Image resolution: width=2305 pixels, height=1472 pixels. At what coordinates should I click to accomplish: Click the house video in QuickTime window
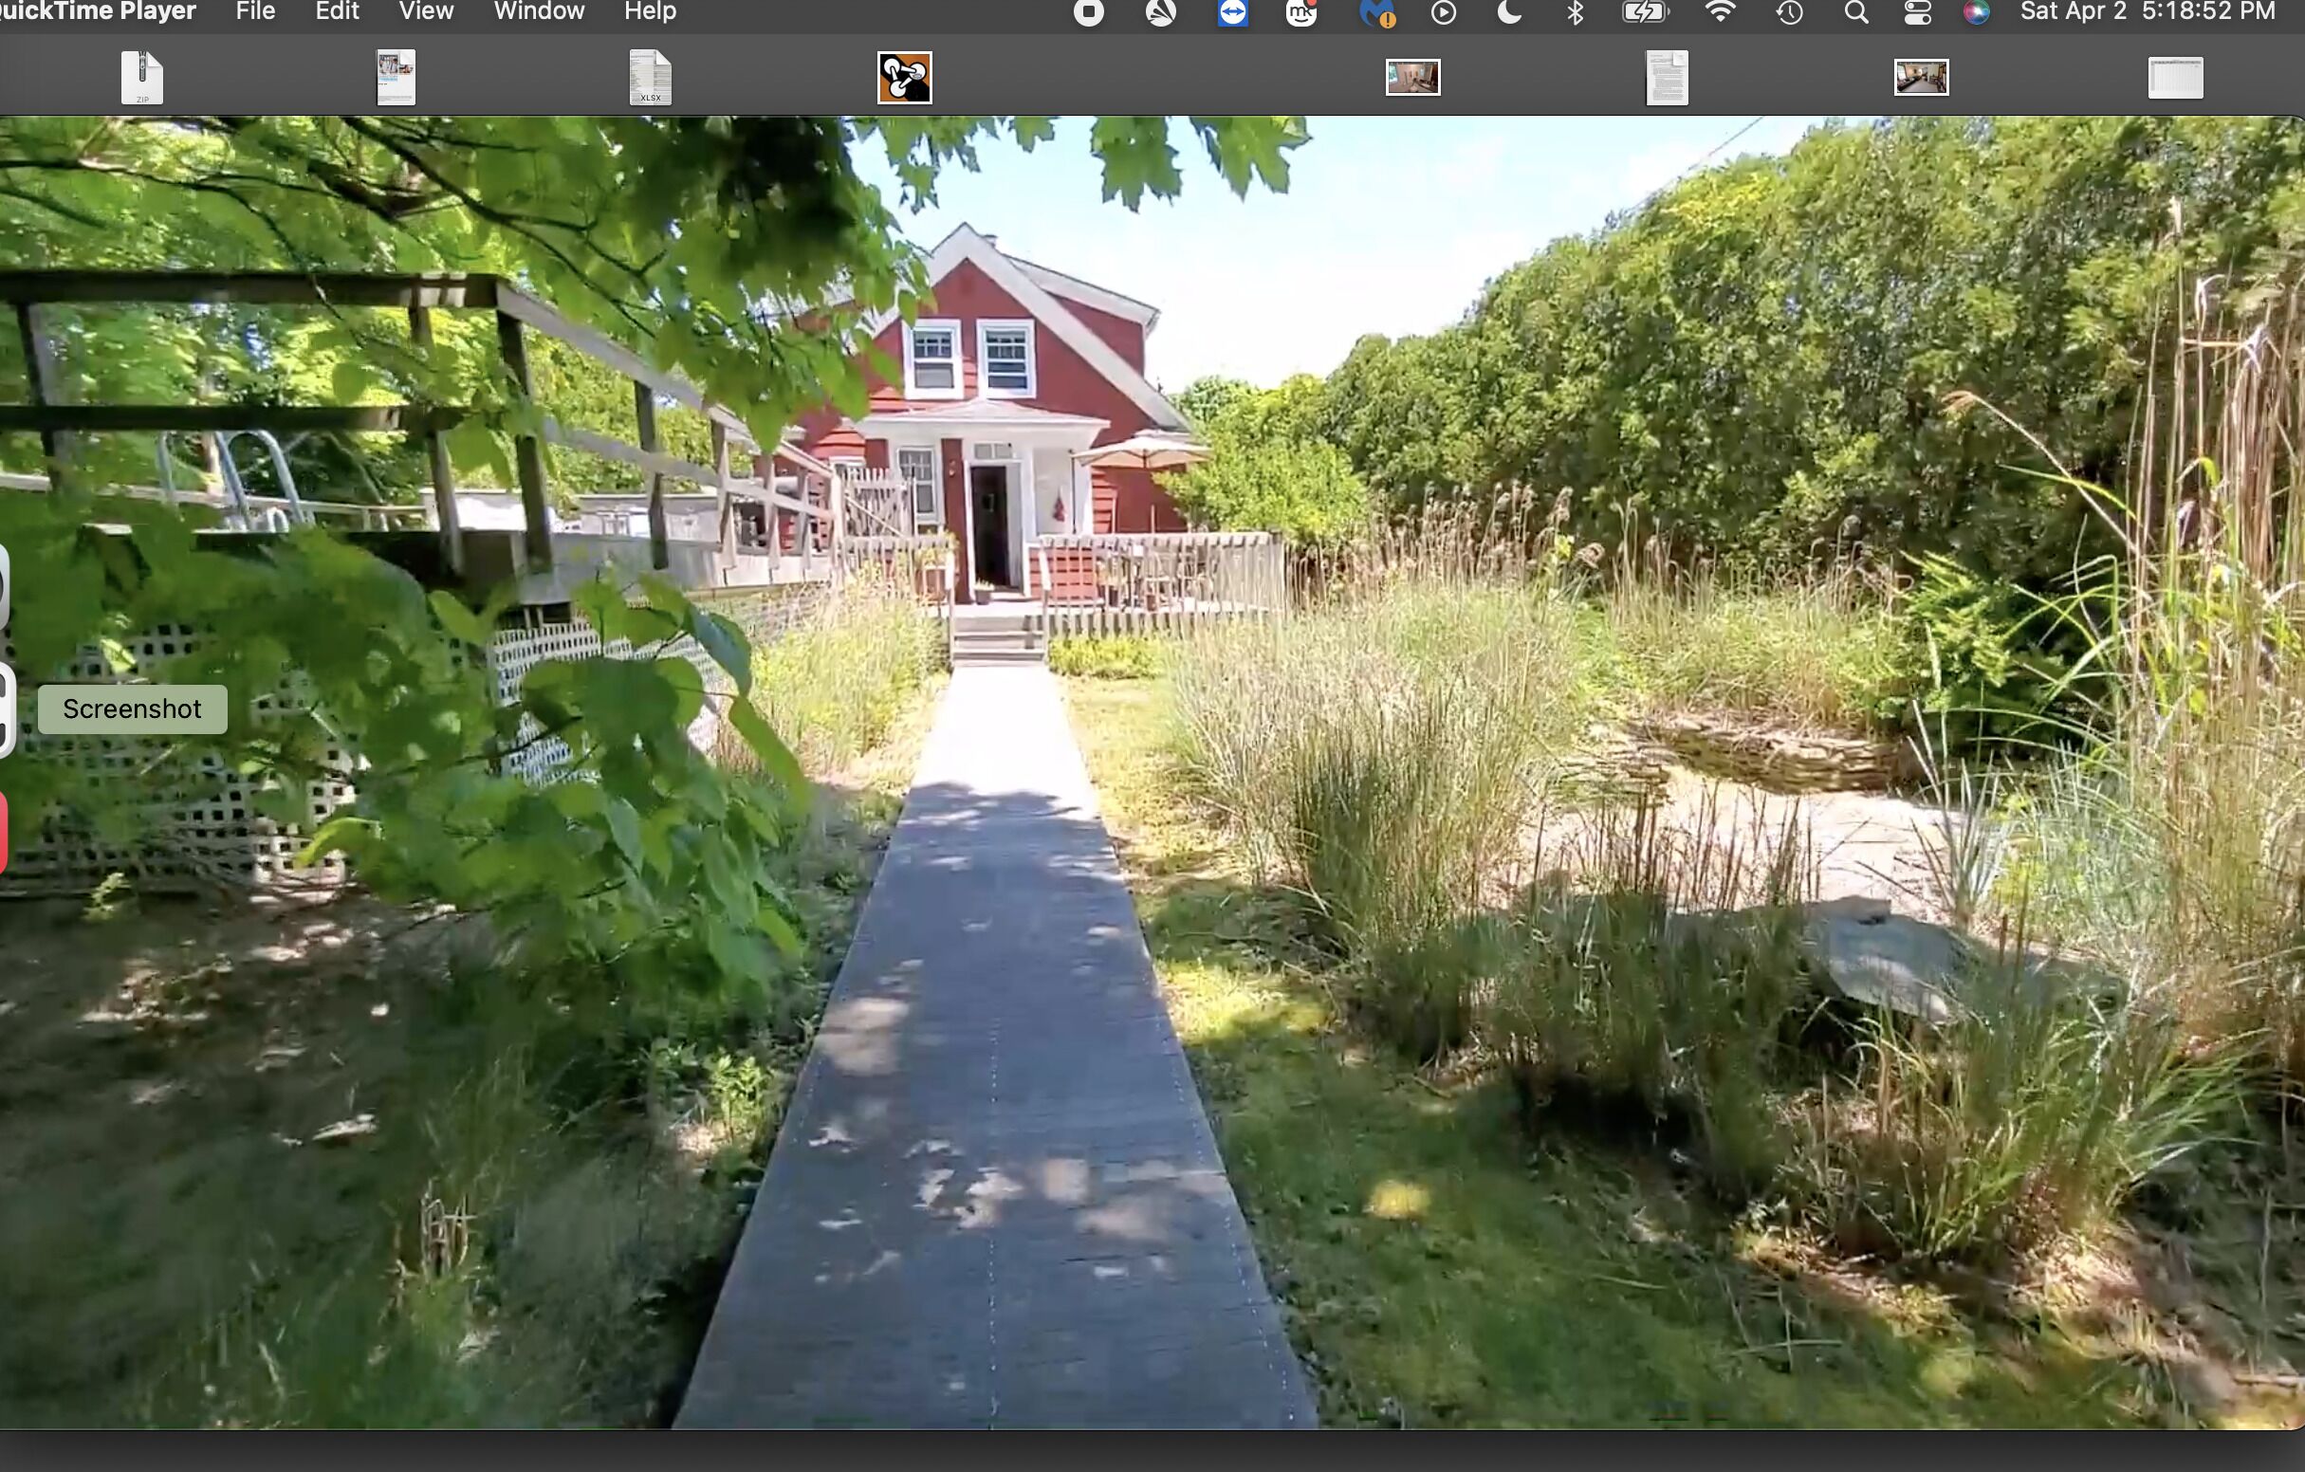pyautogui.click(x=1152, y=772)
